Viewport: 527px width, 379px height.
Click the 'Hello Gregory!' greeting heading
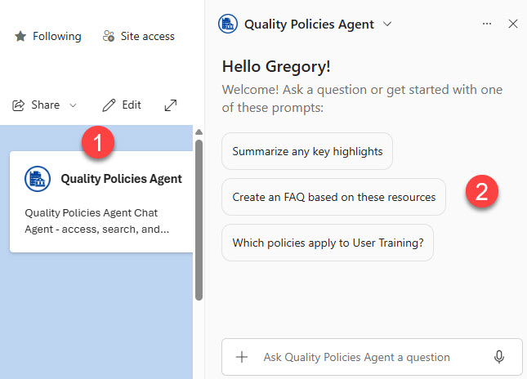[x=276, y=66]
